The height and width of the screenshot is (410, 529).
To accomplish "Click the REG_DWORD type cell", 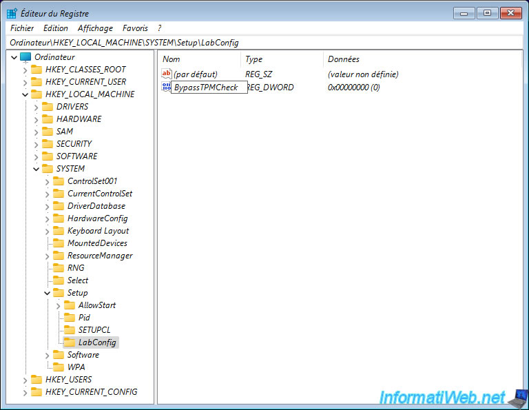I will tap(271, 88).
